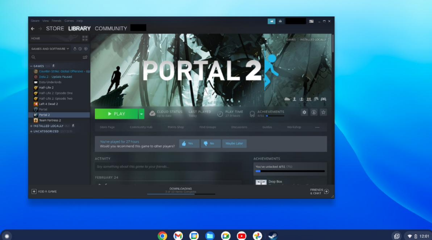
Task: Open the Points Shop link
Action: 176,127
